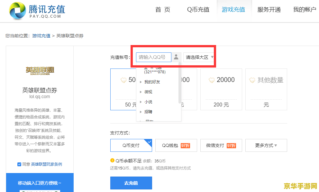
Task: Click coin icon on the 其他数量 card
Action: pos(252,80)
